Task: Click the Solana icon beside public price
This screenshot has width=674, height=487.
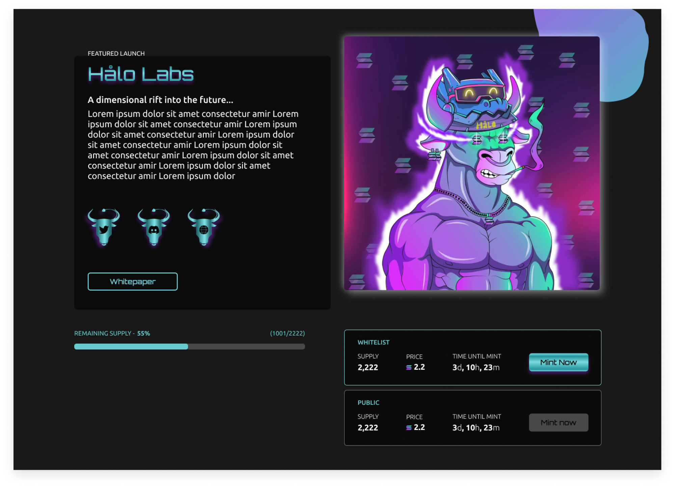Action: pos(409,428)
